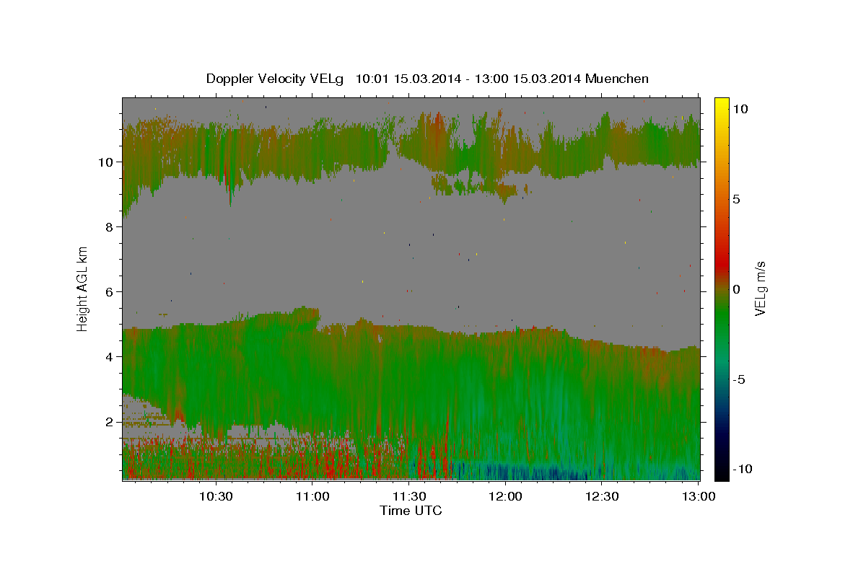Click the colorbar value 10 at top
The image size is (866, 577).
pos(740,108)
